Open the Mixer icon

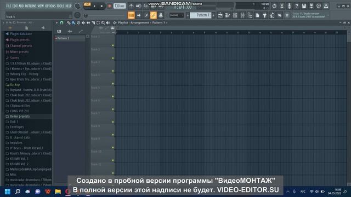(x=242, y=15)
